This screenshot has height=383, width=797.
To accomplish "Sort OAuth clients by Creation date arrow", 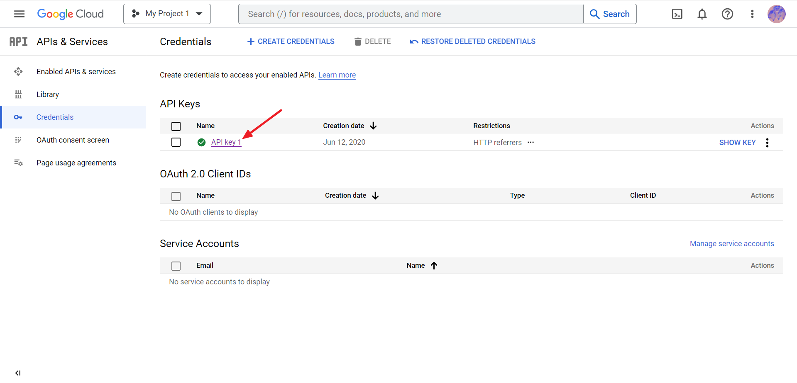I will 375,196.
